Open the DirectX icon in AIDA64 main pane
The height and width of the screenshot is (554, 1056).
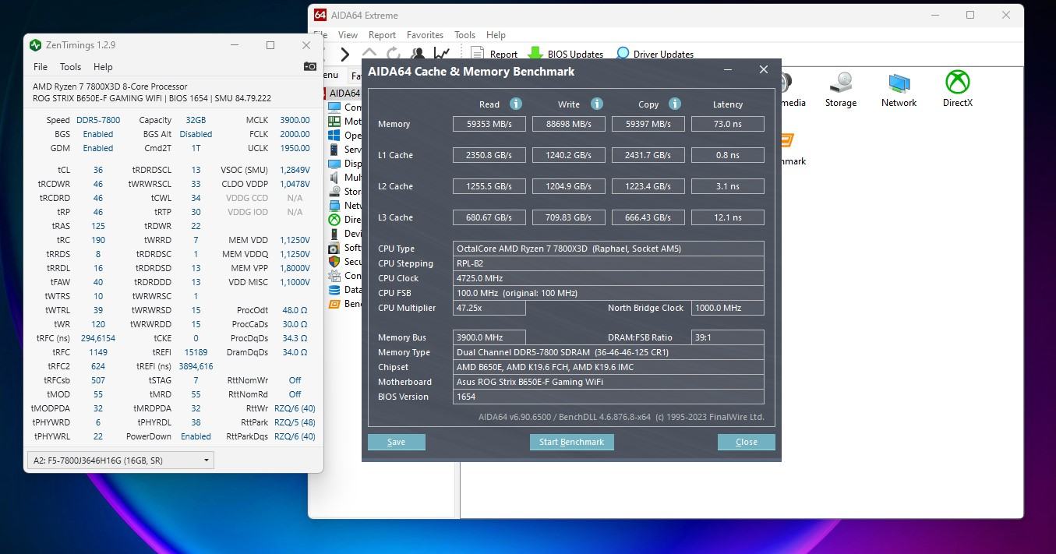(957, 89)
